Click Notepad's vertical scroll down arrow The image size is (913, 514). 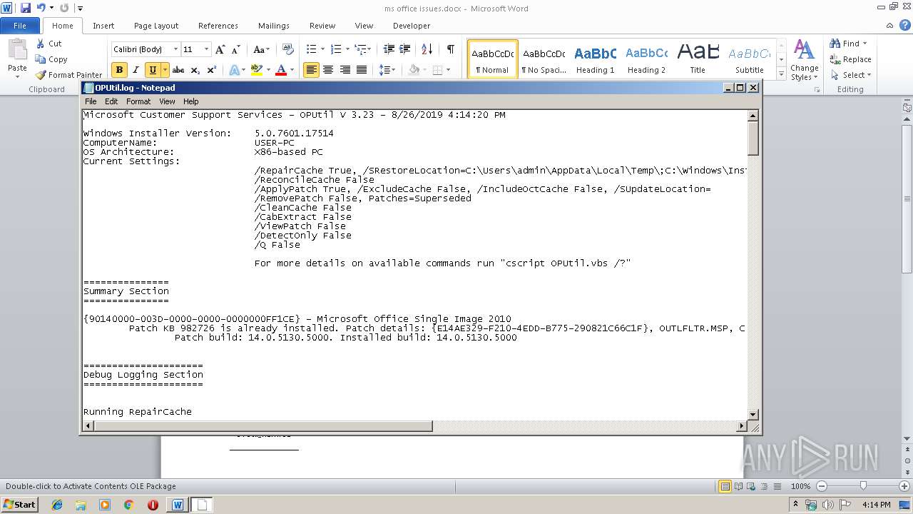[753, 414]
